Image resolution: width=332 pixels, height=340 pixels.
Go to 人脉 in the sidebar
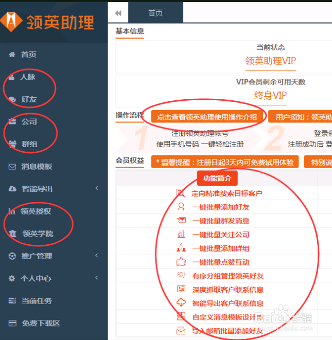pos(28,77)
